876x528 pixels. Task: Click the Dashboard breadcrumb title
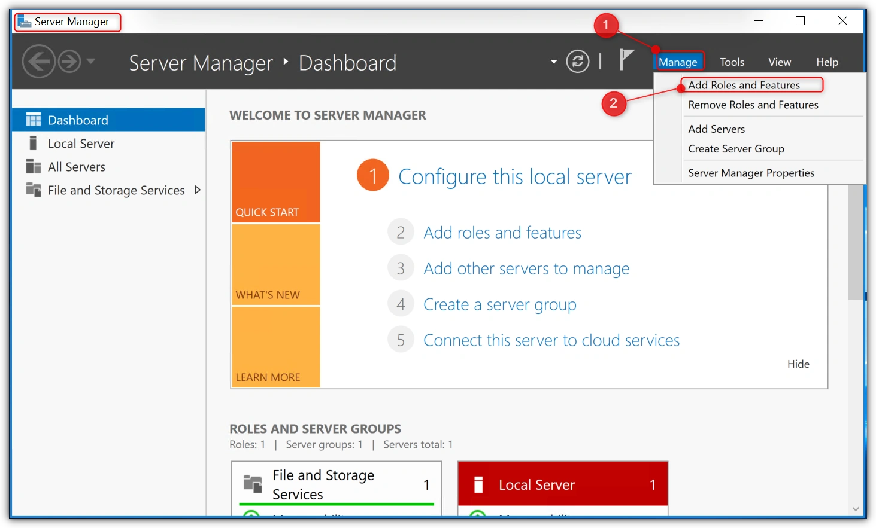coord(347,63)
